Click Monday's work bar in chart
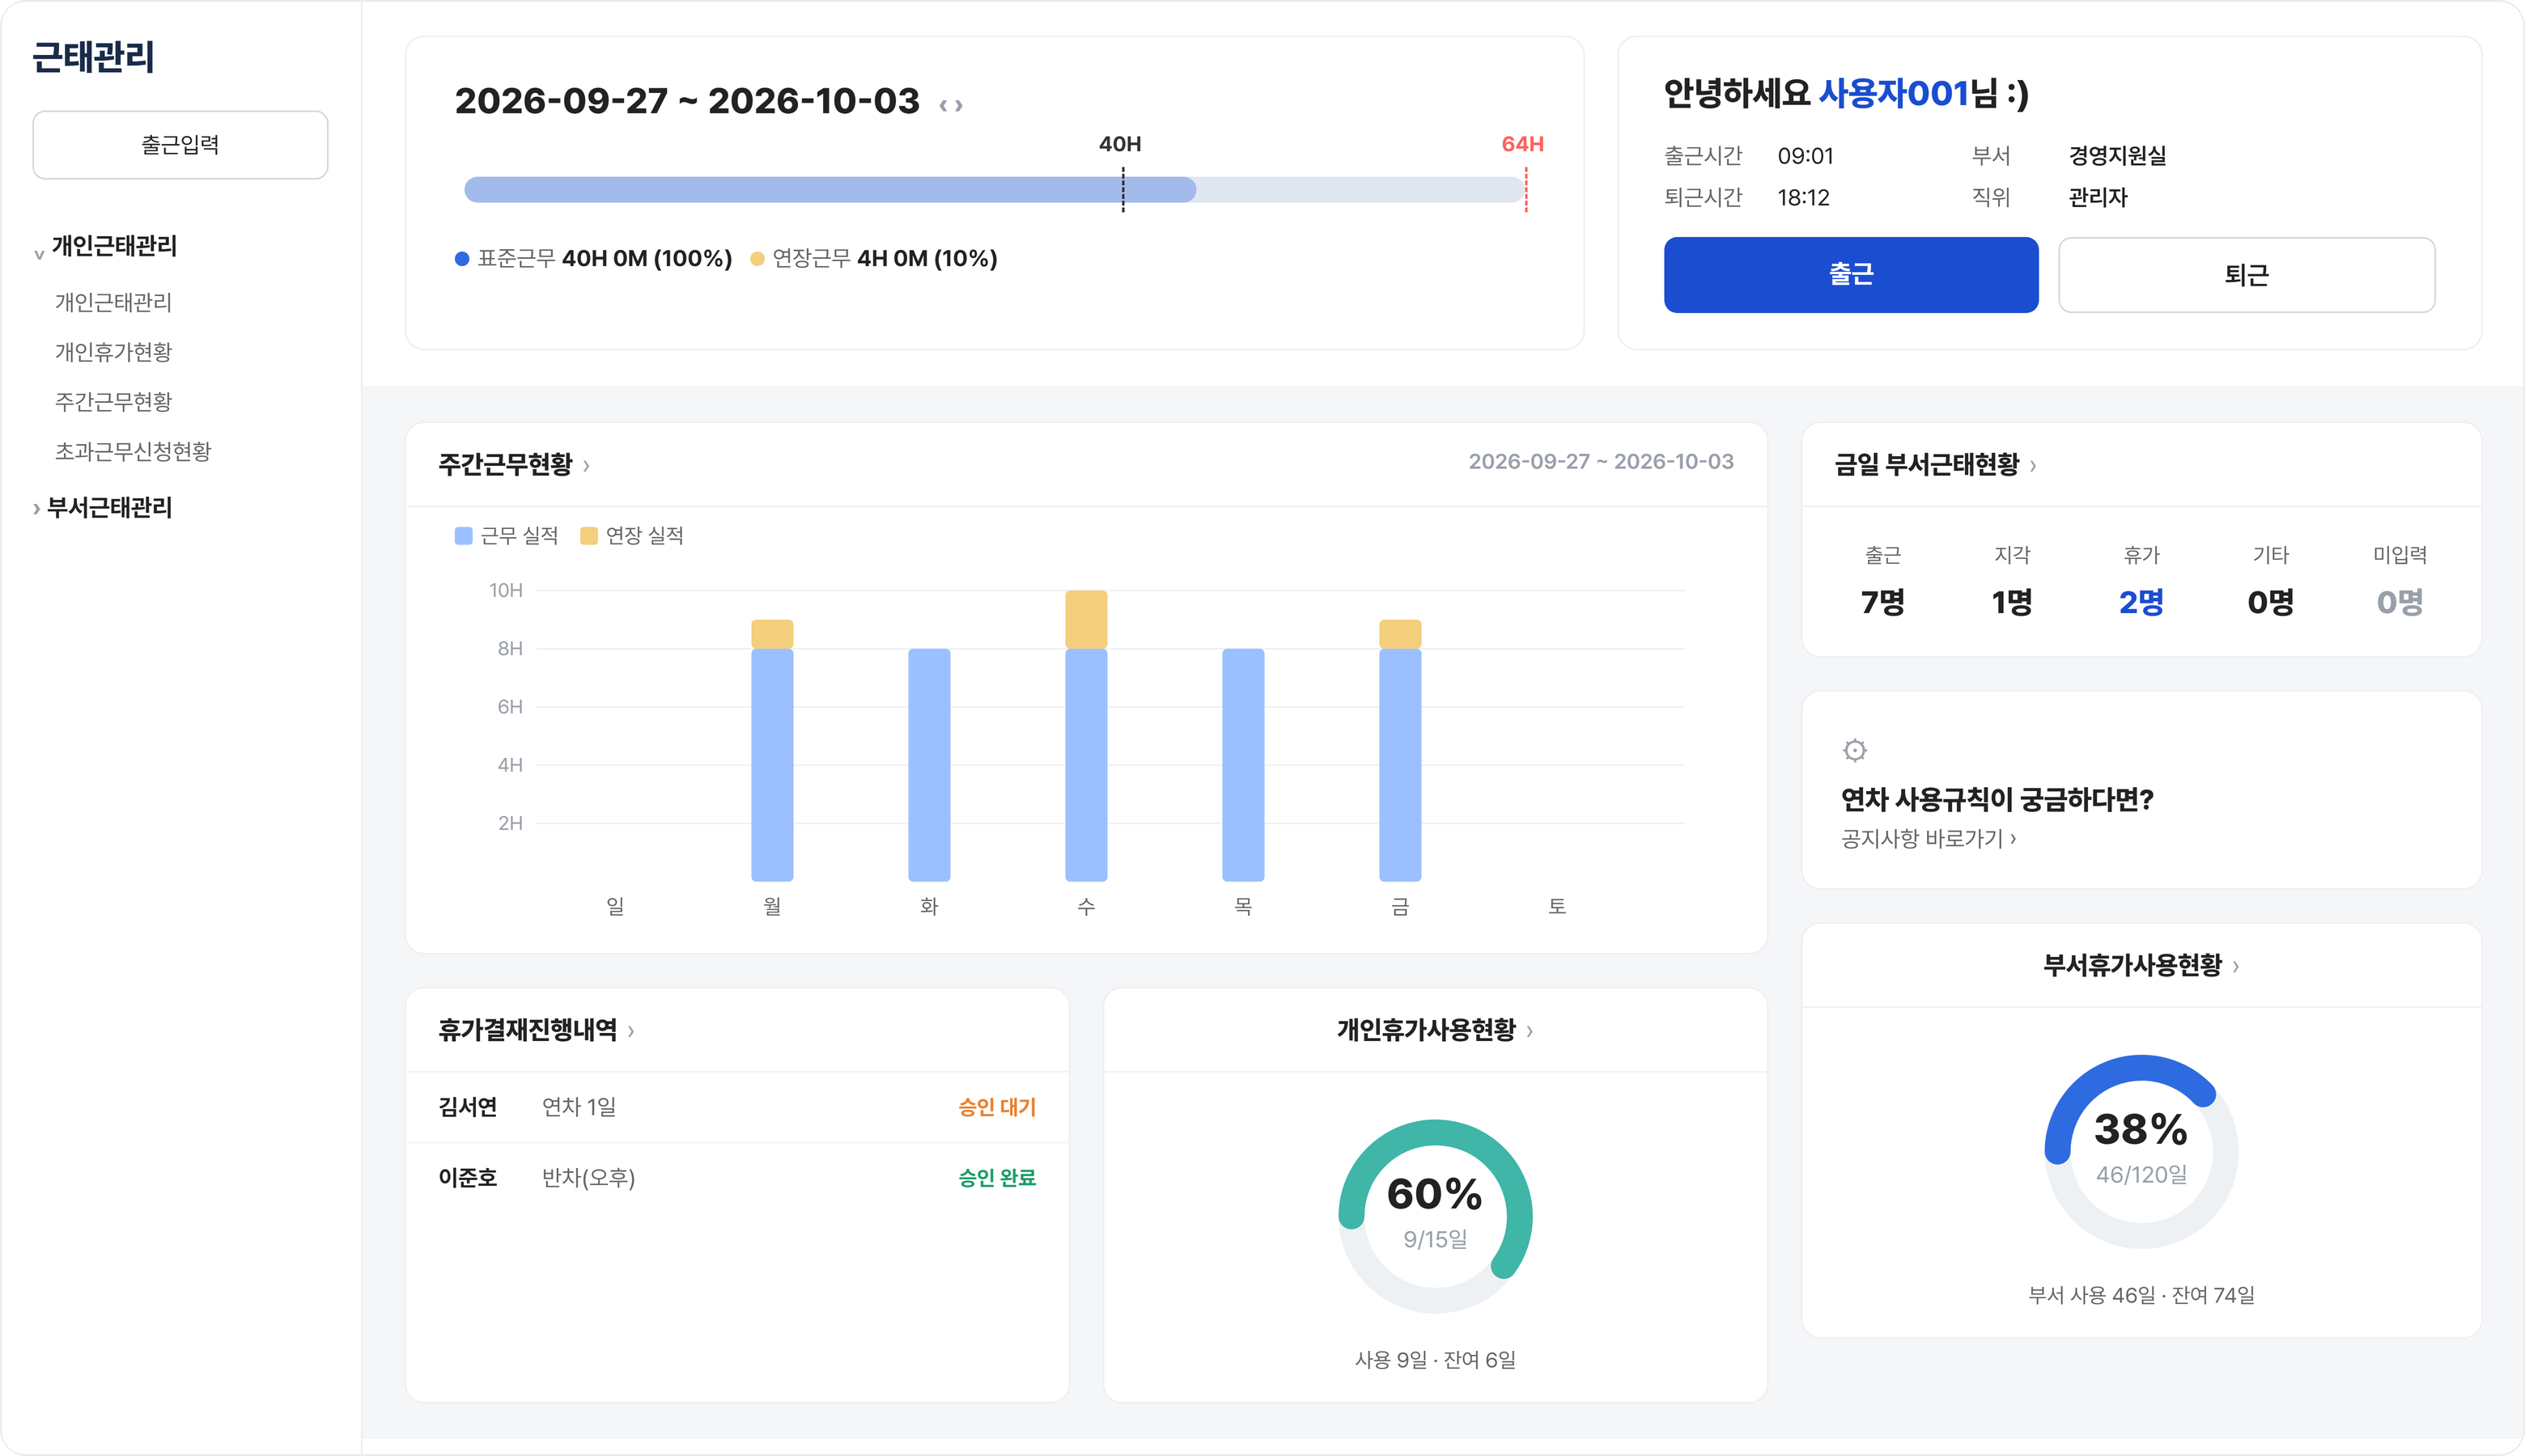 [x=772, y=765]
